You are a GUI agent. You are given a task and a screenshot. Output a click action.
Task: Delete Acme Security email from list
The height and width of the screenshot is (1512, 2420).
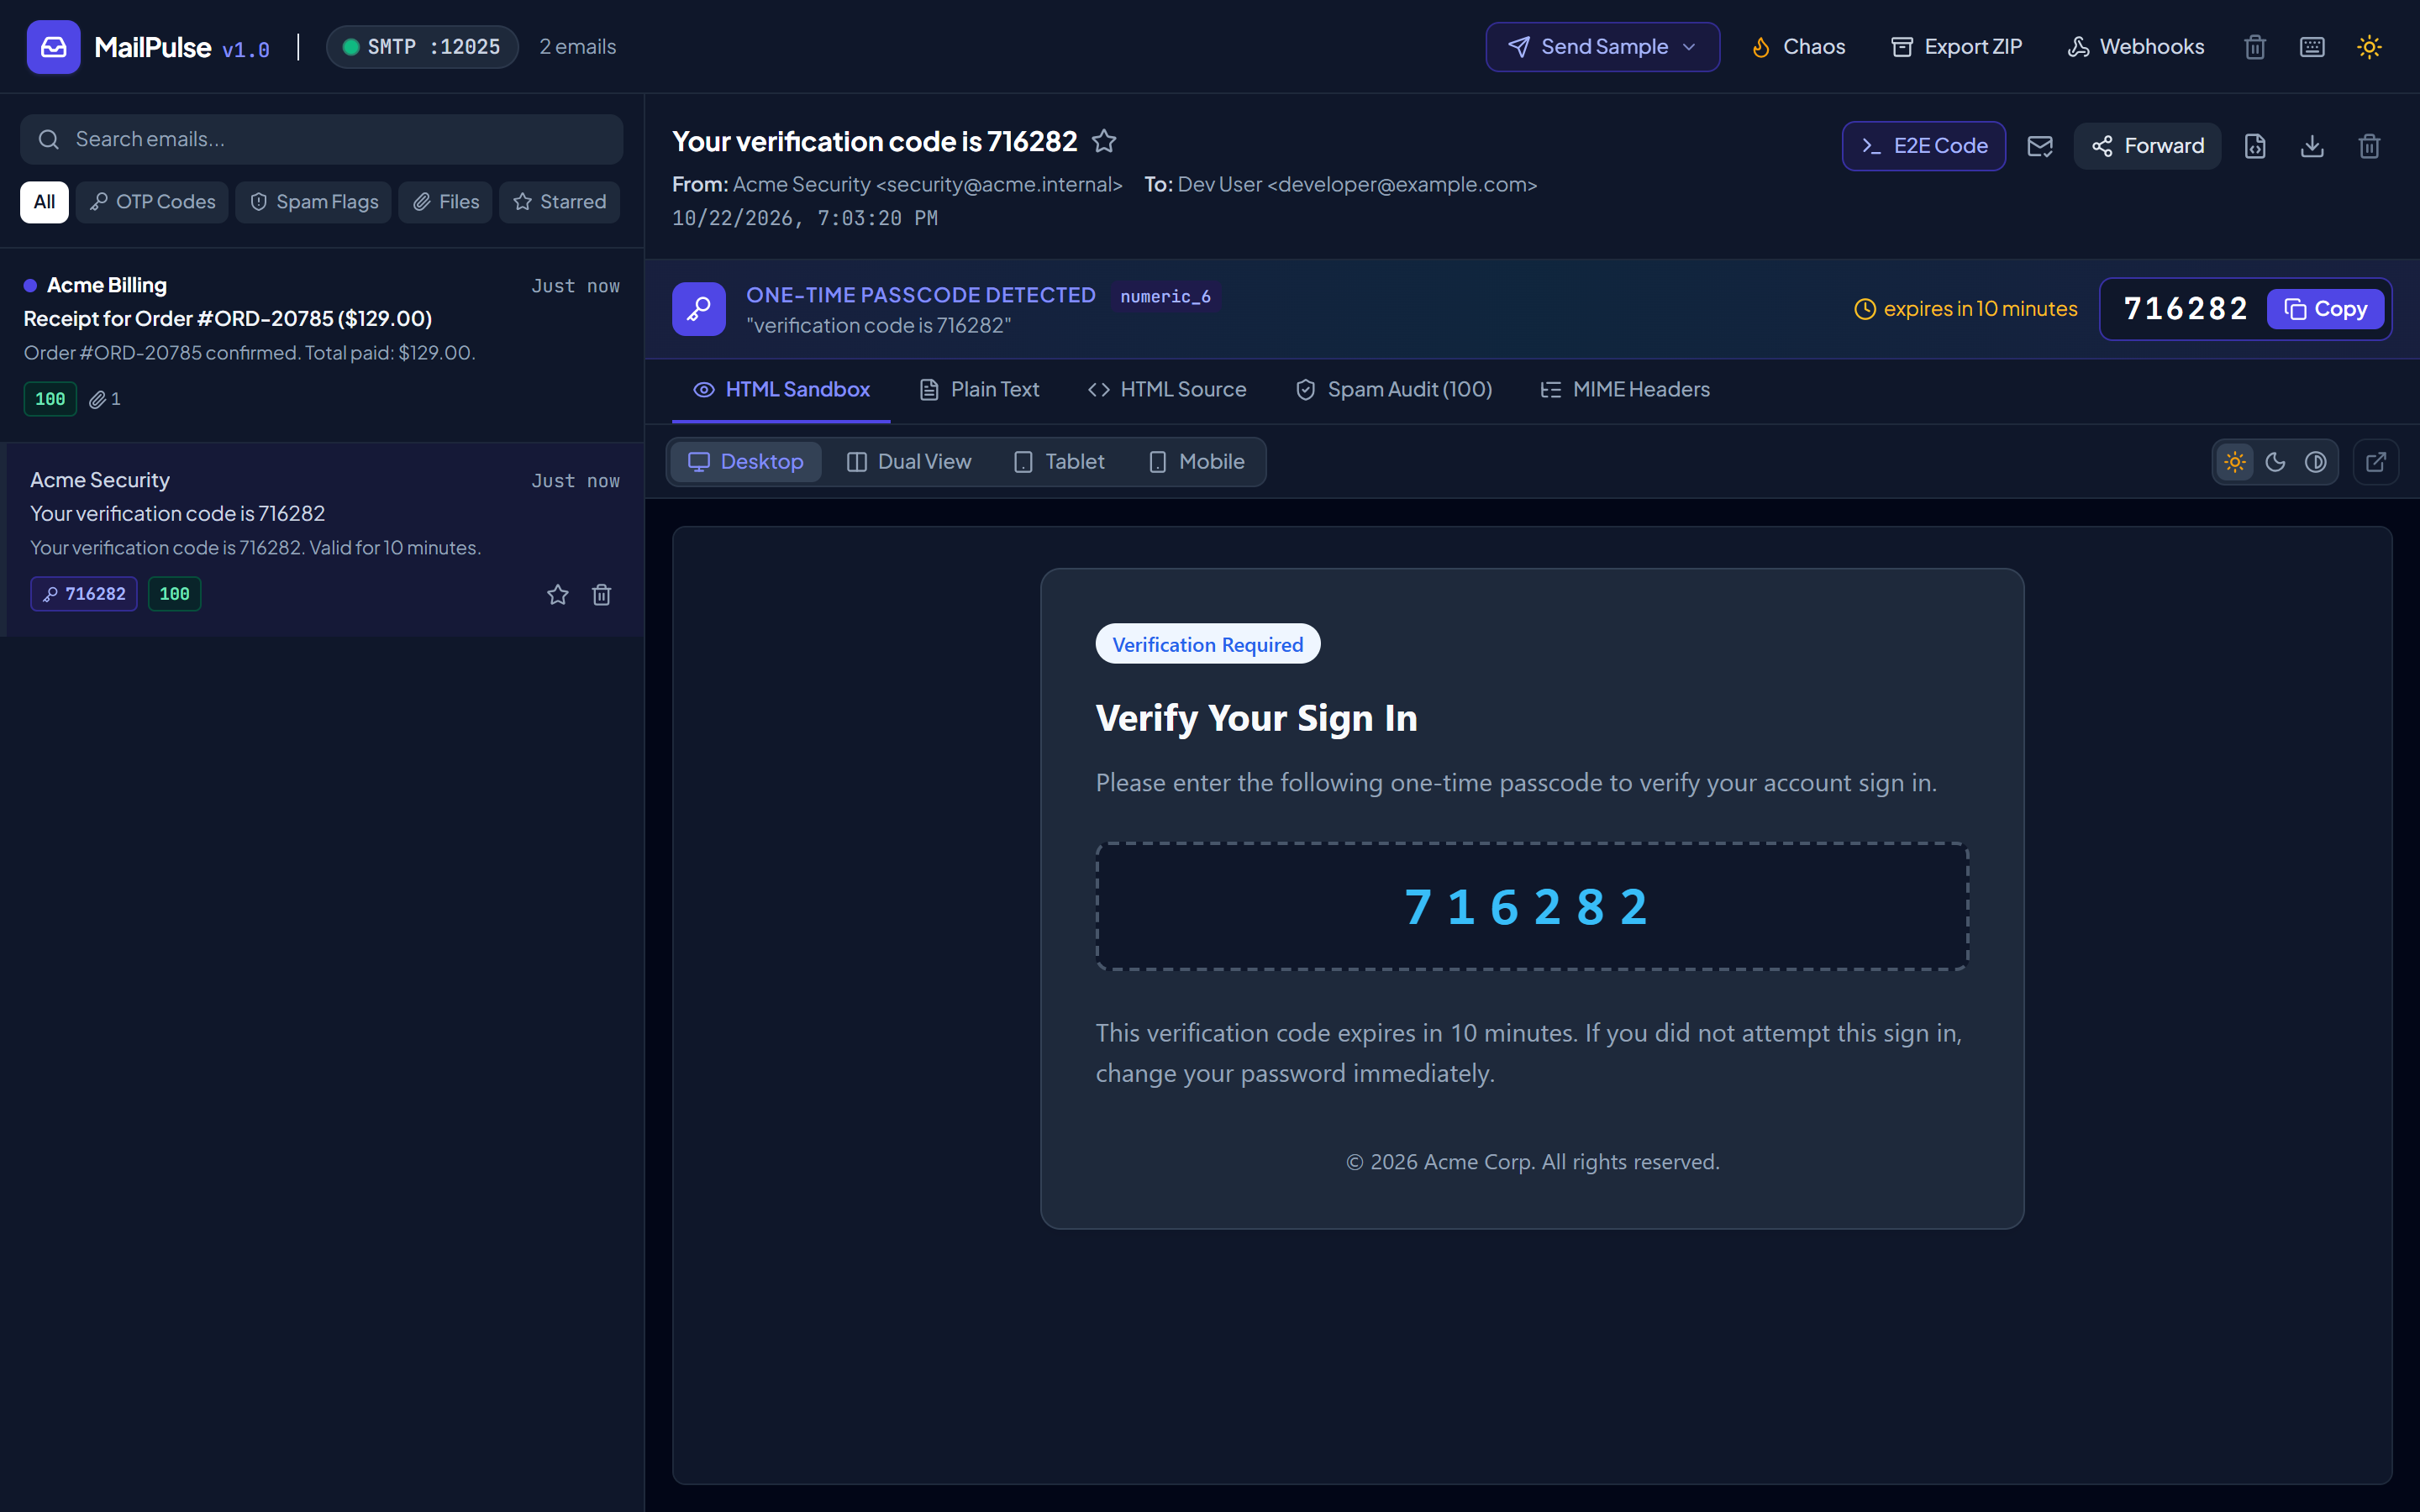pyautogui.click(x=602, y=595)
